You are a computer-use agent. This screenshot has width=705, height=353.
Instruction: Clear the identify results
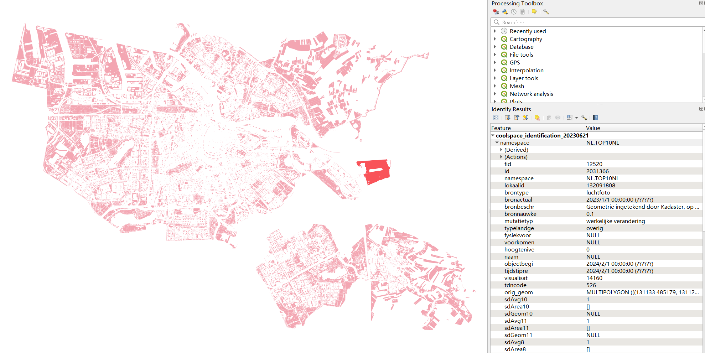click(537, 118)
